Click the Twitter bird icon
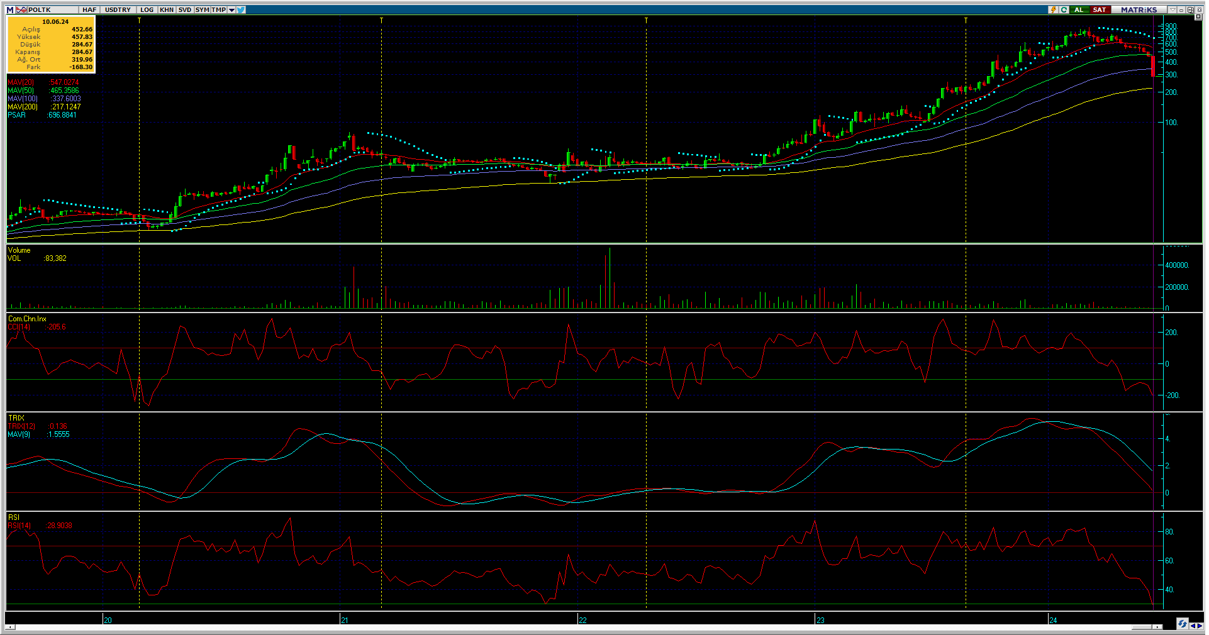 click(x=241, y=10)
